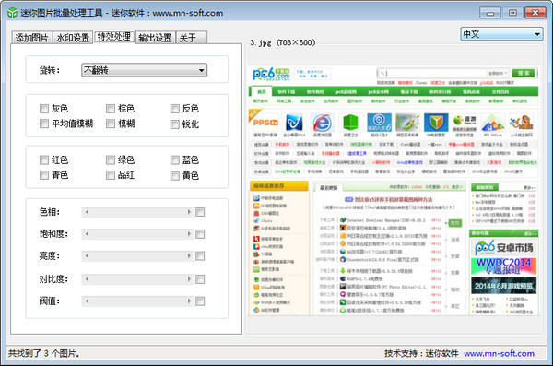The image size is (553, 366).
Task: Click the 色相 slider track
Action: (x=138, y=212)
